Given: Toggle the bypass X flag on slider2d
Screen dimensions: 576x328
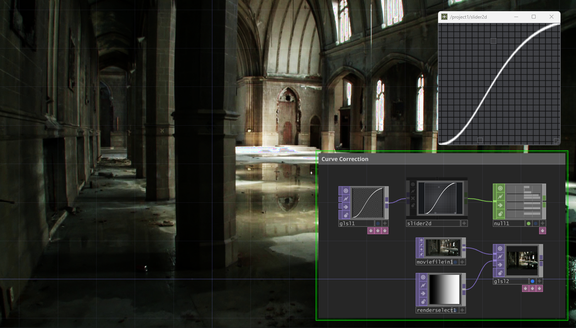Looking at the screenshot, I should [x=413, y=198].
